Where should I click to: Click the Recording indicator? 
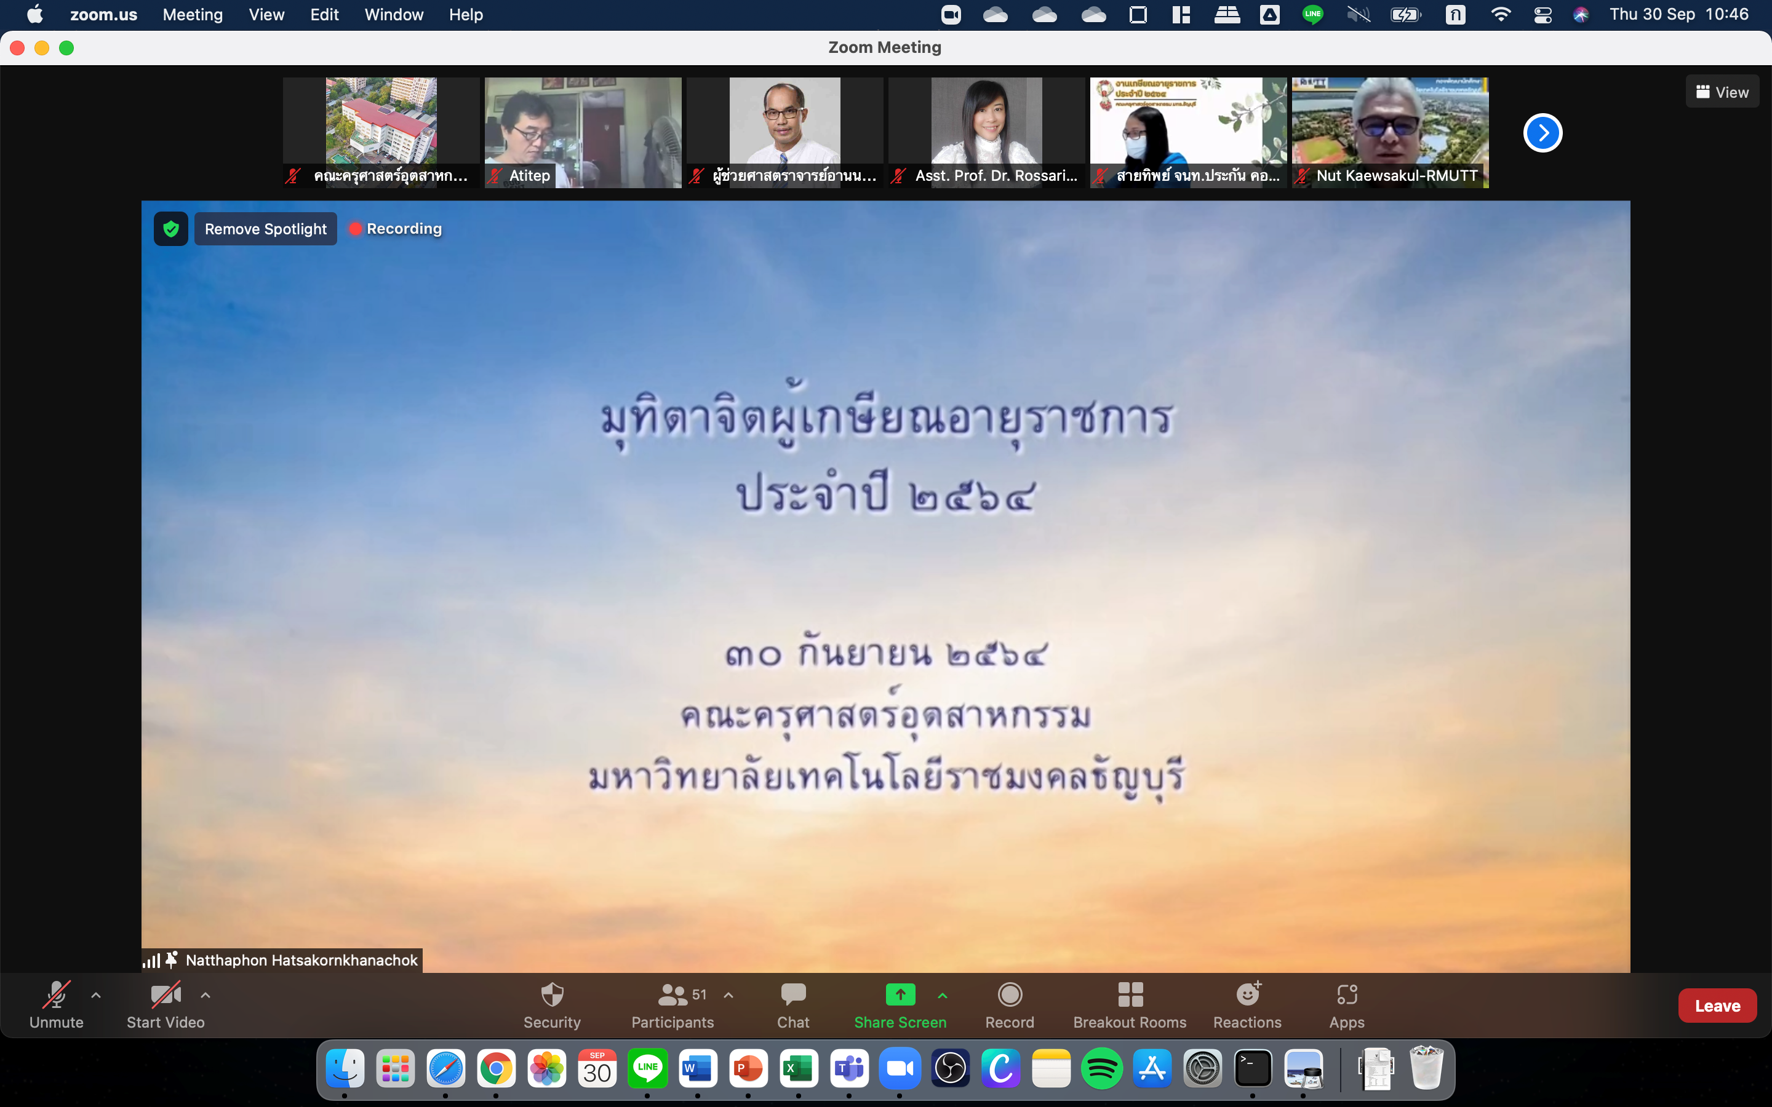point(396,229)
